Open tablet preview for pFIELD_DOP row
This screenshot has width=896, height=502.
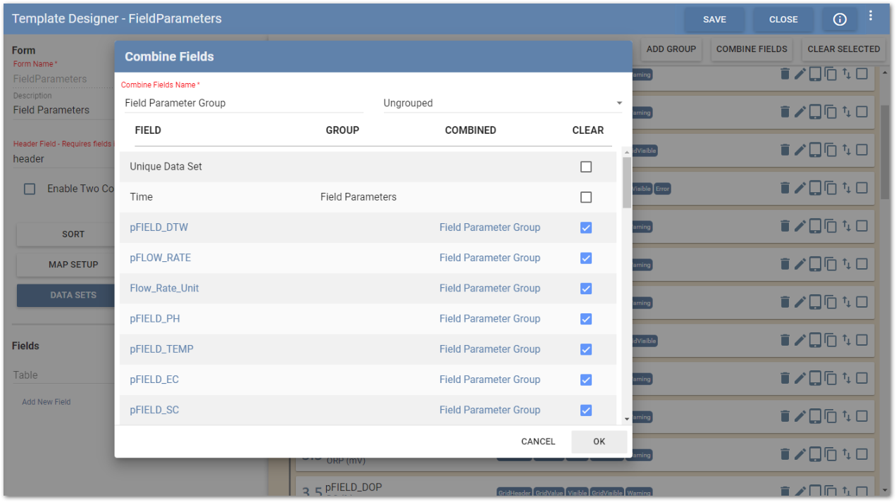point(815,491)
